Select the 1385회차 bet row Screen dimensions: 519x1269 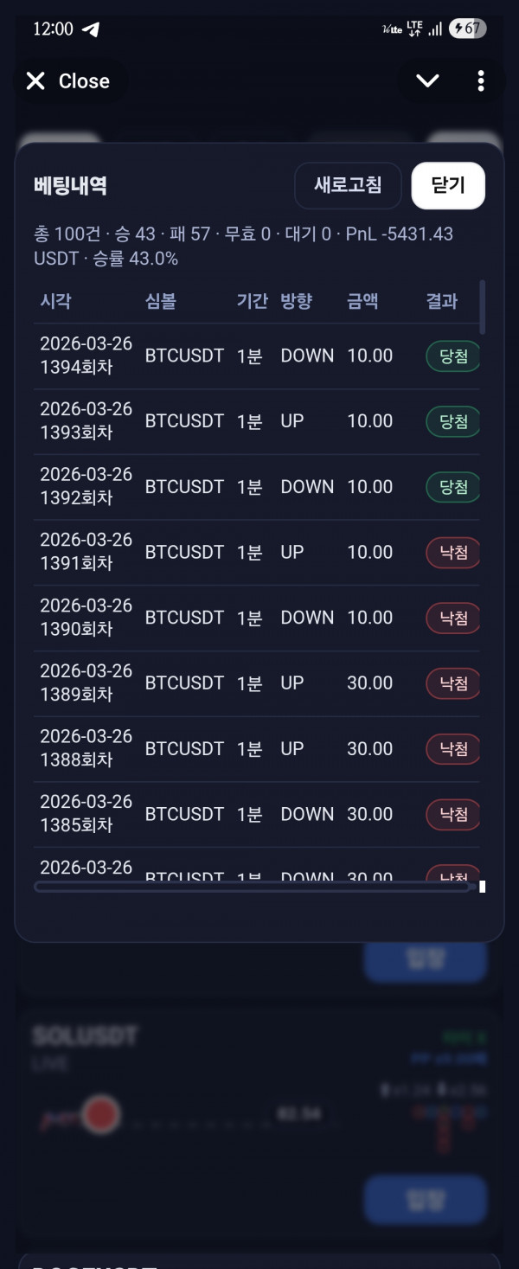[x=216, y=814]
